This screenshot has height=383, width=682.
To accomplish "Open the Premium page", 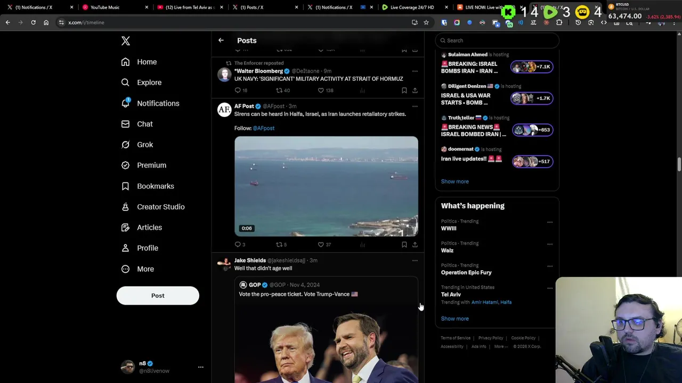I will (144, 165).
